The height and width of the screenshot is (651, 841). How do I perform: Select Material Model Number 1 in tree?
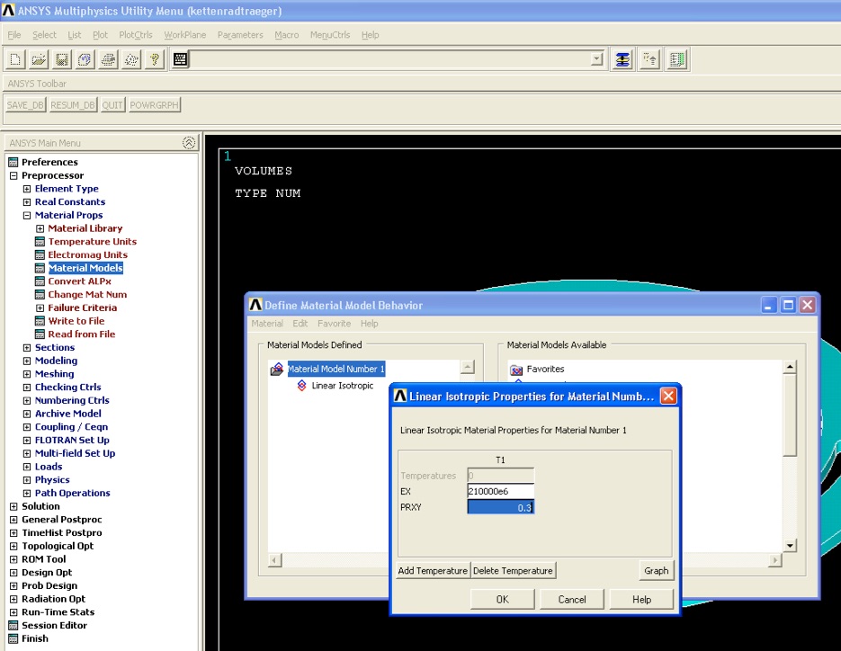[336, 369]
